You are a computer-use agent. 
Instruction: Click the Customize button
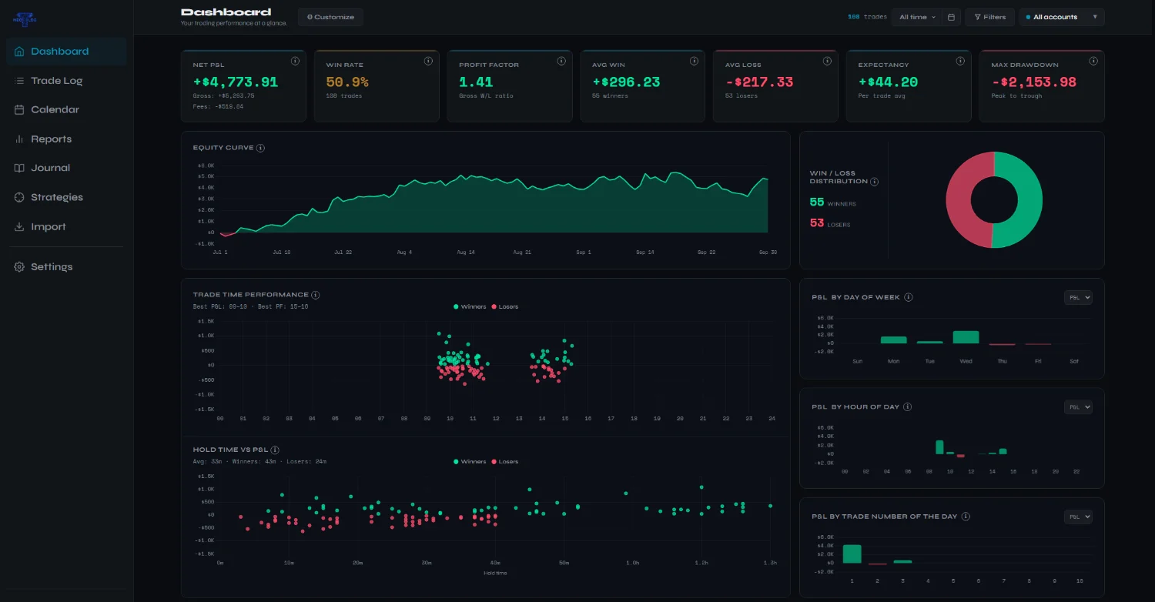(x=330, y=17)
